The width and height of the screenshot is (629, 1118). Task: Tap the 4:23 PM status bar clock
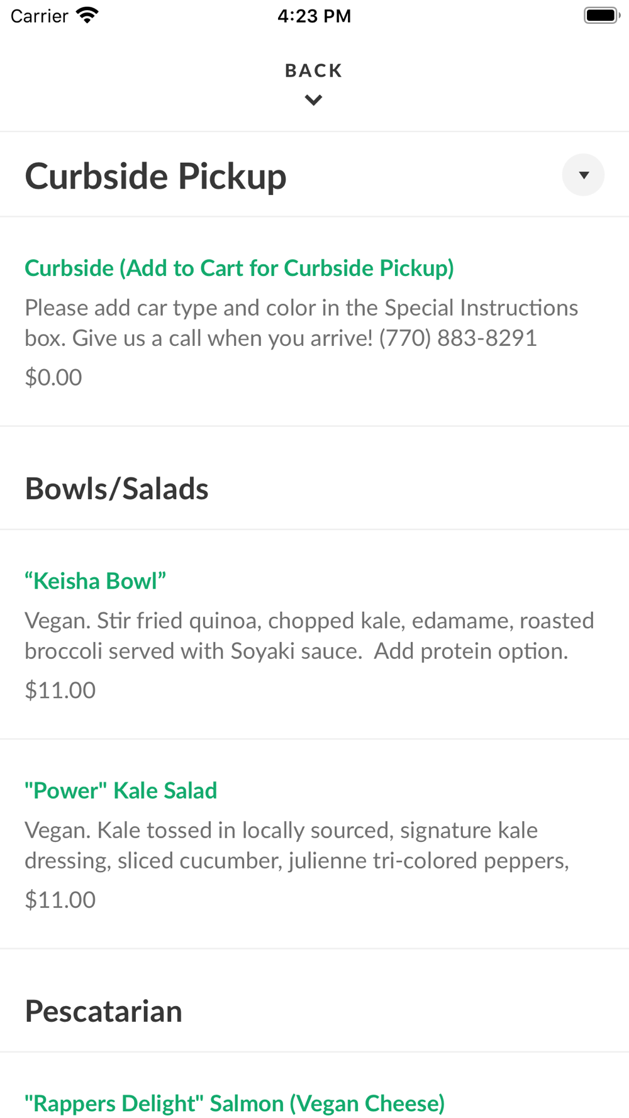pyautogui.click(x=314, y=16)
